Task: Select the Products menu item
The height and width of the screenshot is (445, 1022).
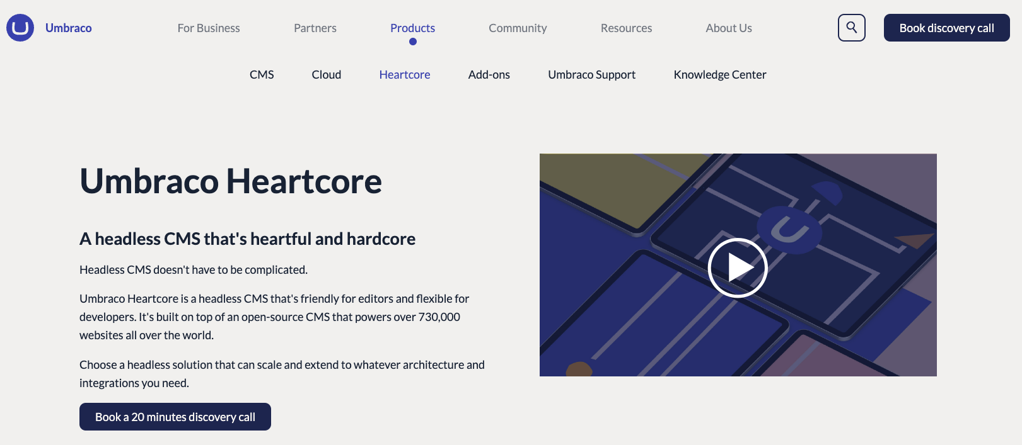Action: point(412,28)
